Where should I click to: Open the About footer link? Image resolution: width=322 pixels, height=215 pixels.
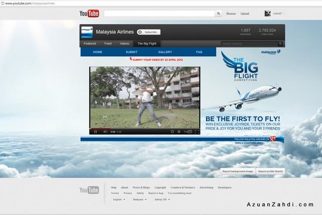coord(125,188)
